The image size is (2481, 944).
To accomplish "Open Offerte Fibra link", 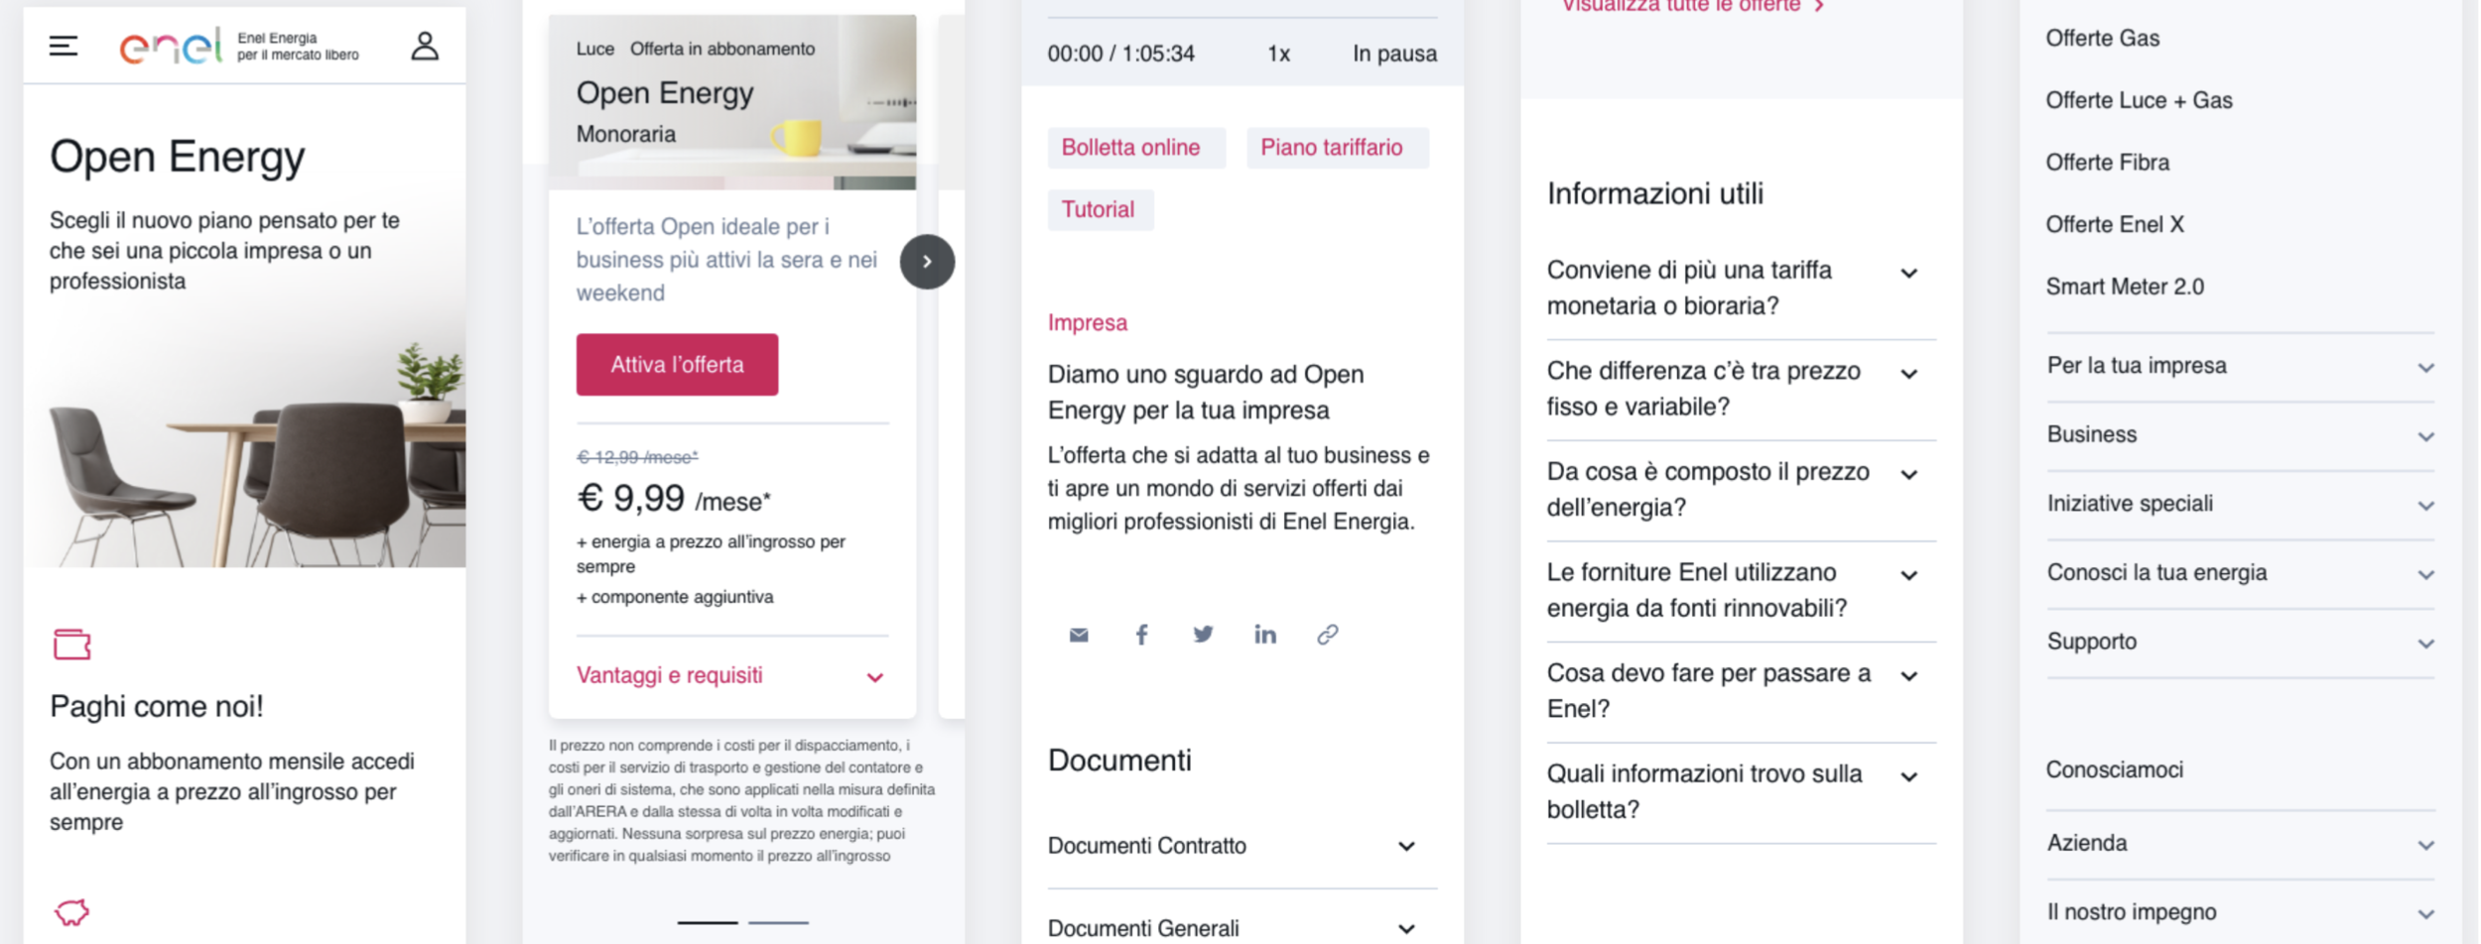I will click(2107, 163).
